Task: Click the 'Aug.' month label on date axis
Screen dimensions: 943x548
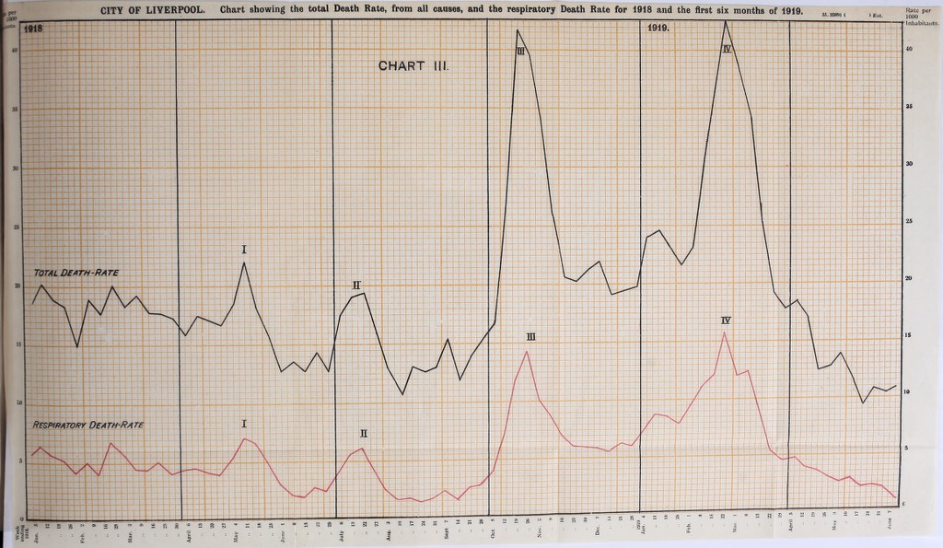Action: (389, 535)
